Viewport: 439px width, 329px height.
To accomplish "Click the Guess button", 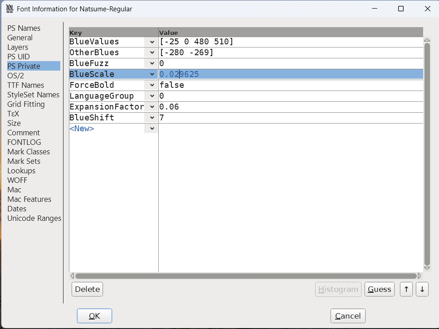I will (x=379, y=289).
